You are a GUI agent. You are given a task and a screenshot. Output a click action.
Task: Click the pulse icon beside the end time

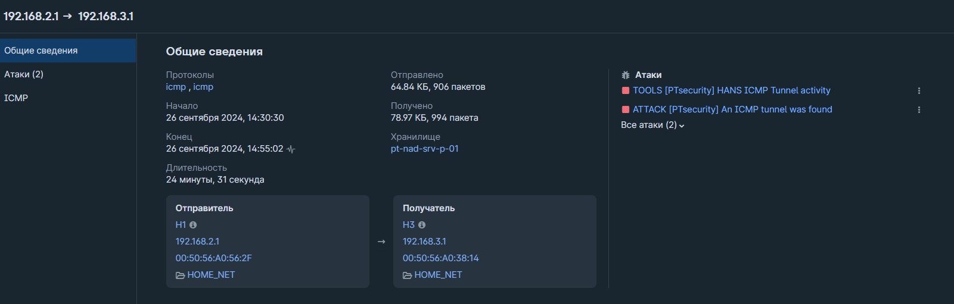[x=291, y=149]
